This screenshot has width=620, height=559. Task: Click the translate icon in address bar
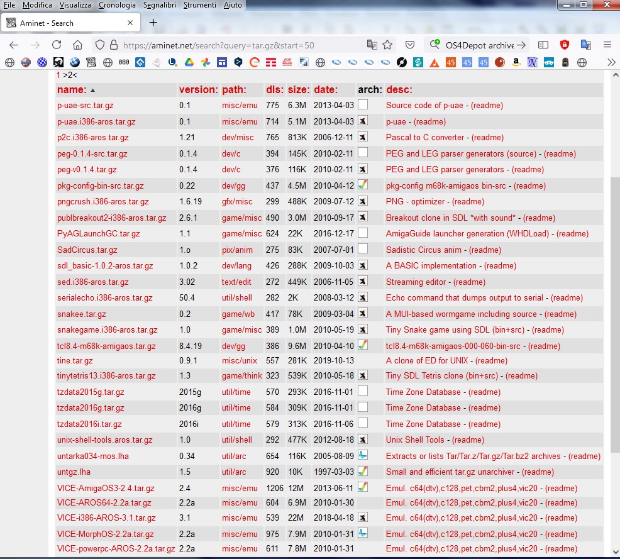click(x=372, y=45)
